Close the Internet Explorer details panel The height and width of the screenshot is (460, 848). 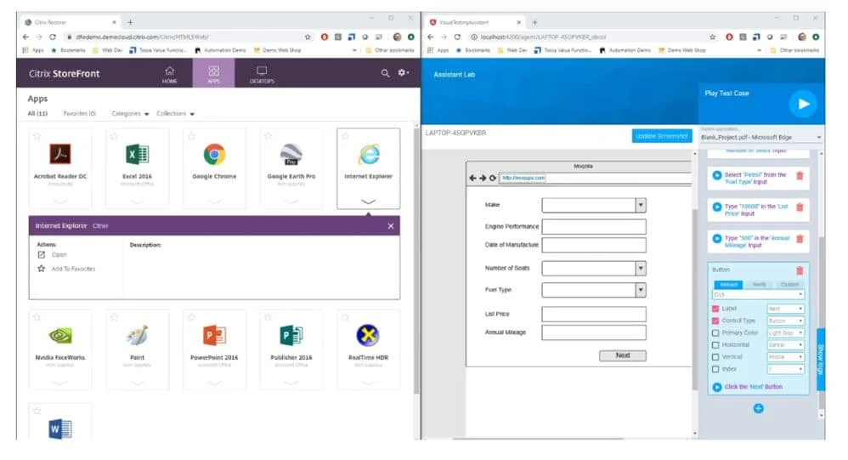[x=391, y=226]
